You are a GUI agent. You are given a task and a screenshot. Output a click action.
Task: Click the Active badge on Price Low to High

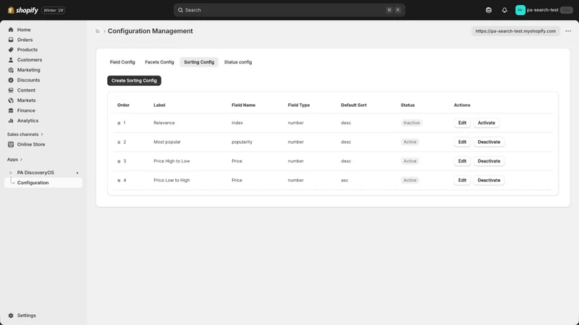(x=410, y=180)
